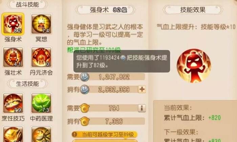Select the 冥想 skill icon
Viewport: 237px width, 142px height.
coord(41,24)
